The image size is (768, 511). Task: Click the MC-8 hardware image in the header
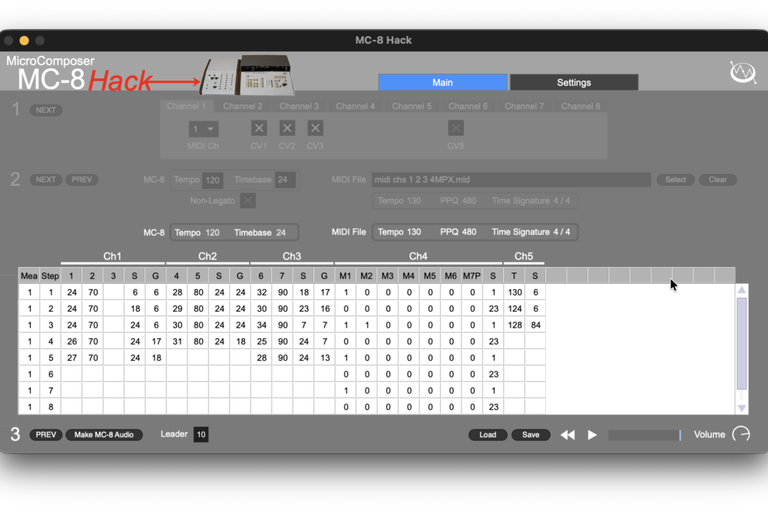(x=247, y=75)
